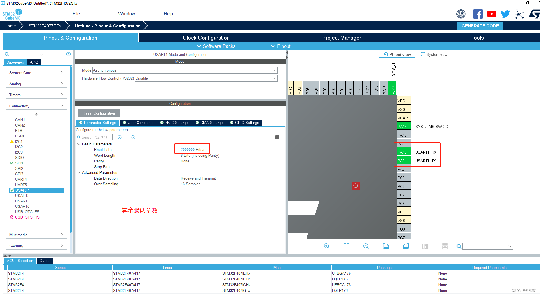Click the previous search result arrow icon
This screenshot has height=295, width=540.
point(120,137)
